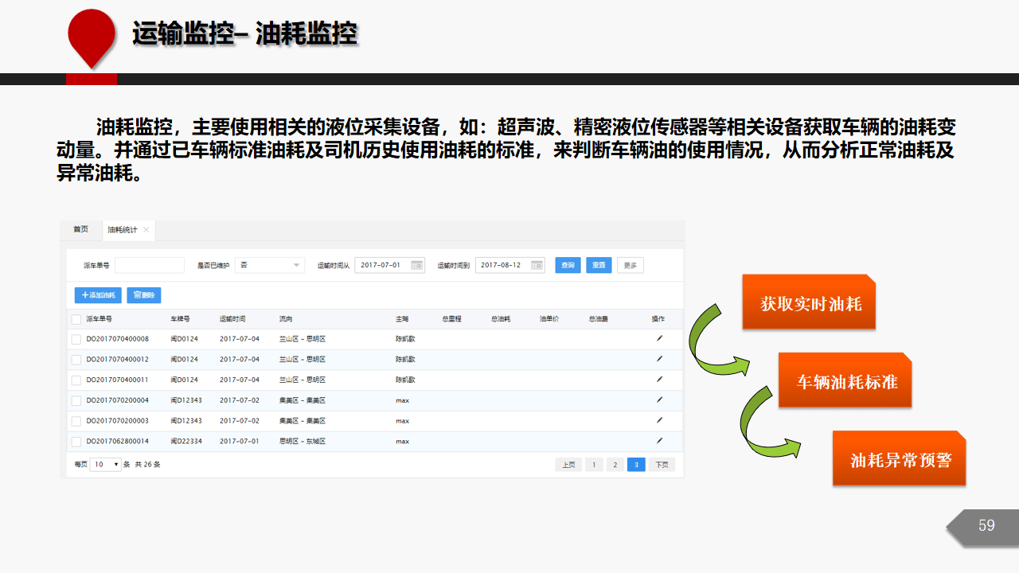
Task: Click the start date field 2017-07-01
Action: point(390,265)
